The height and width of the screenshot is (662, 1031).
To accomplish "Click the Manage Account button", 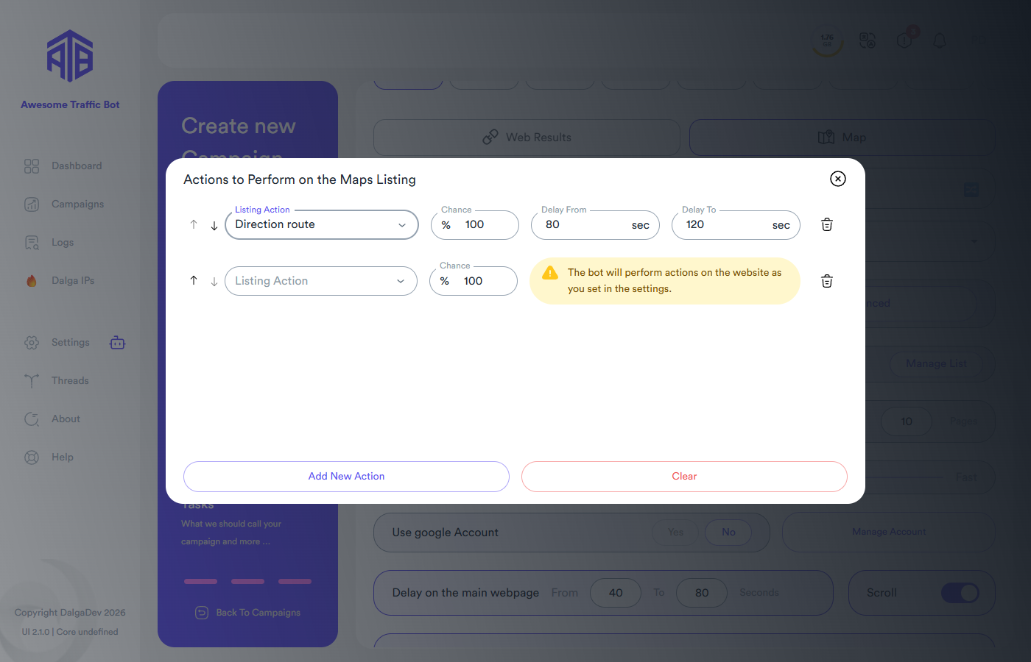I will [889, 532].
